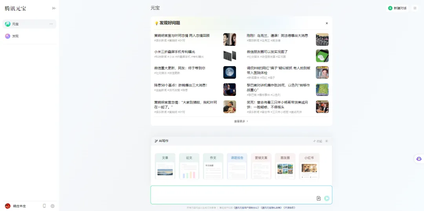The width and height of the screenshot is (424, 211).
Task: Collapse the AI写作 panel with 收起
Action: tap(318, 141)
